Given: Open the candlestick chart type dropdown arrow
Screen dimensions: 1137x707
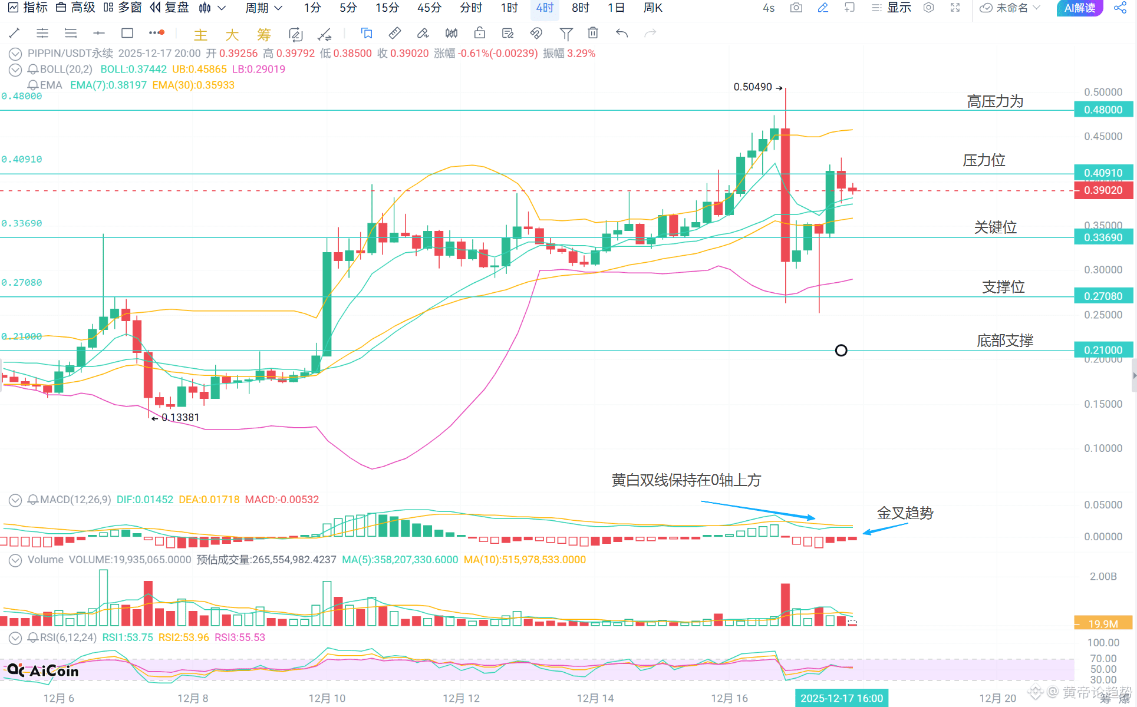Looking at the screenshot, I should [x=222, y=8].
